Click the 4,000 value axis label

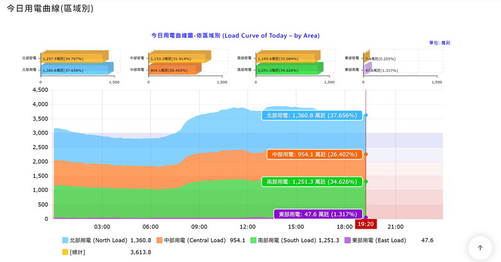40,104
